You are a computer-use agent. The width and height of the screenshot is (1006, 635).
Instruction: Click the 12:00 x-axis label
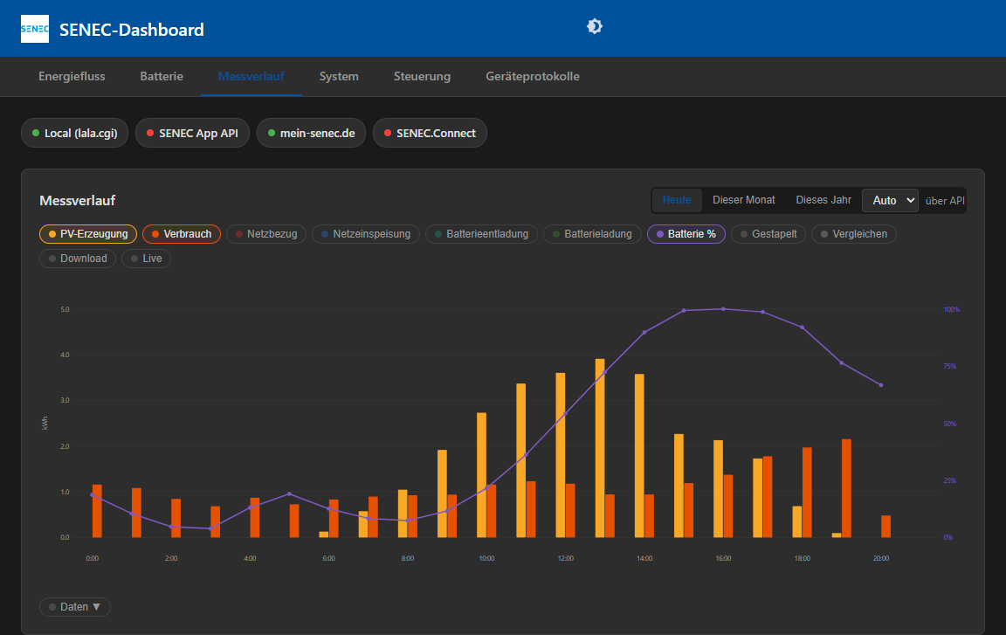(566, 559)
